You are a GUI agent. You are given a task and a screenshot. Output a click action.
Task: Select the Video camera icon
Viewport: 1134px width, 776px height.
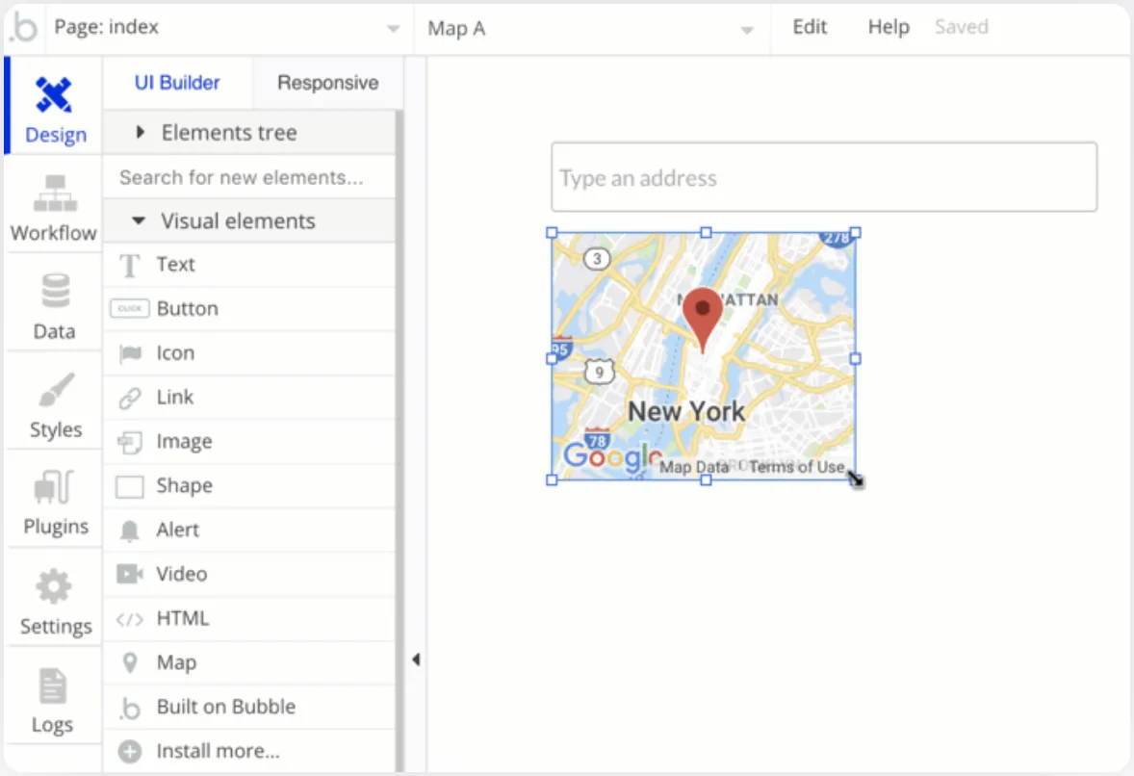(x=130, y=574)
